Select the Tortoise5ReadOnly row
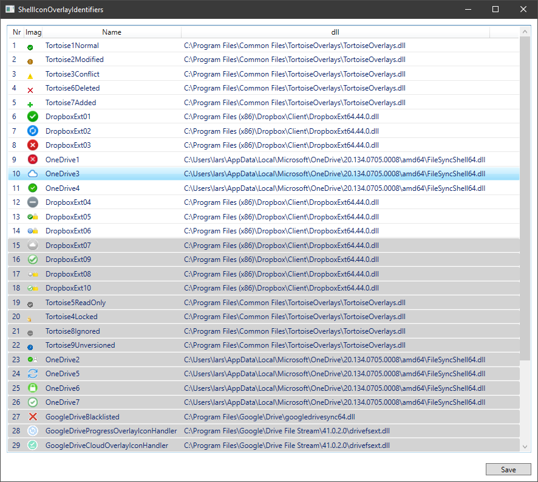538x482 pixels. [x=76, y=303]
